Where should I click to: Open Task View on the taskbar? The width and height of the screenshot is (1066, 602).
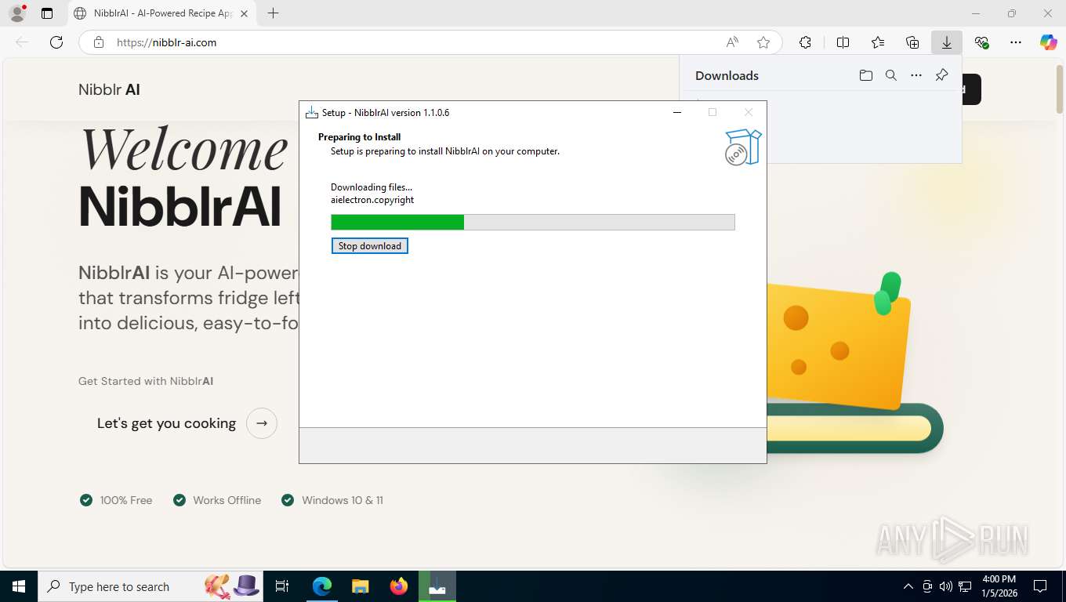click(283, 586)
